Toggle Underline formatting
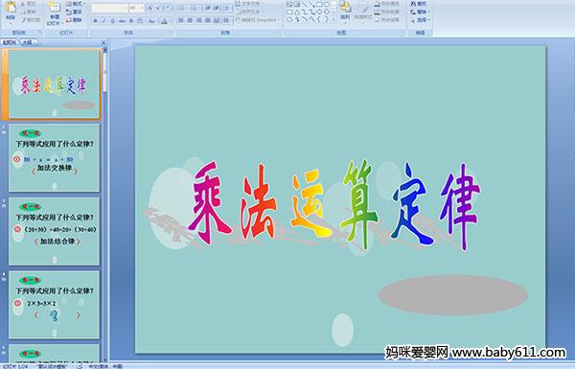This screenshot has width=575, height=369. tap(112, 21)
